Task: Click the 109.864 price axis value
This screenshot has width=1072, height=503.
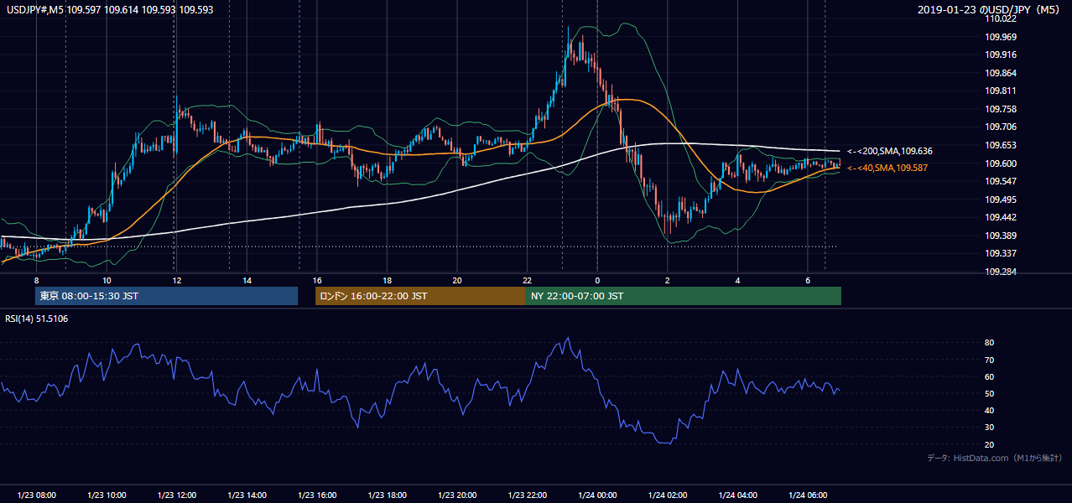Action: (x=1002, y=73)
